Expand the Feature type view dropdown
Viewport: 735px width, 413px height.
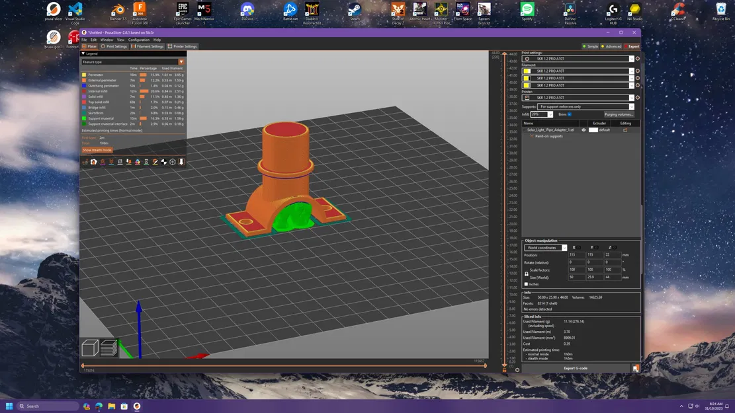pos(181,62)
